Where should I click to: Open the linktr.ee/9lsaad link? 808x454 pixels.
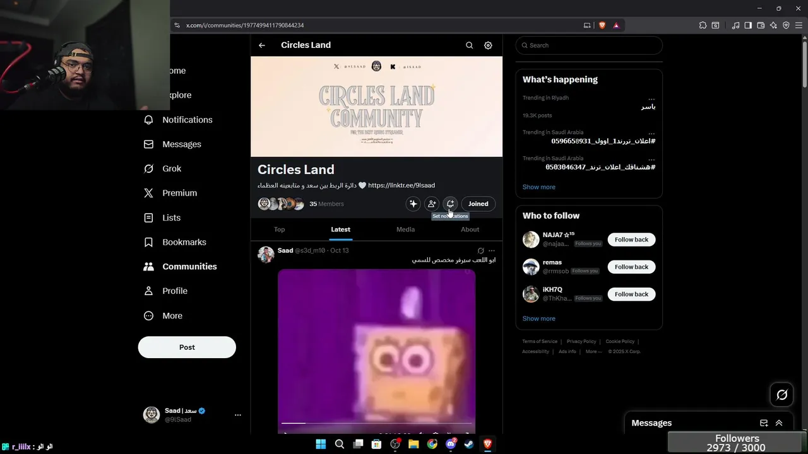pos(401,185)
